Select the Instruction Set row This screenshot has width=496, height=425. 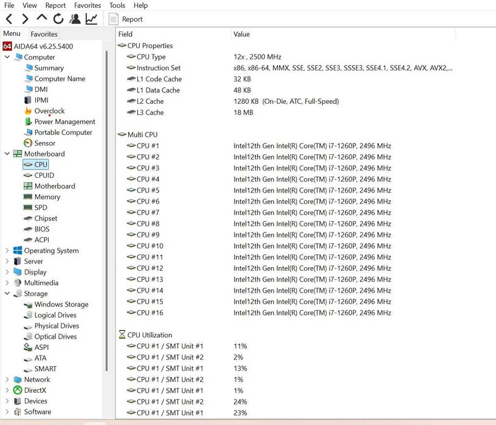tap(284, 67)
